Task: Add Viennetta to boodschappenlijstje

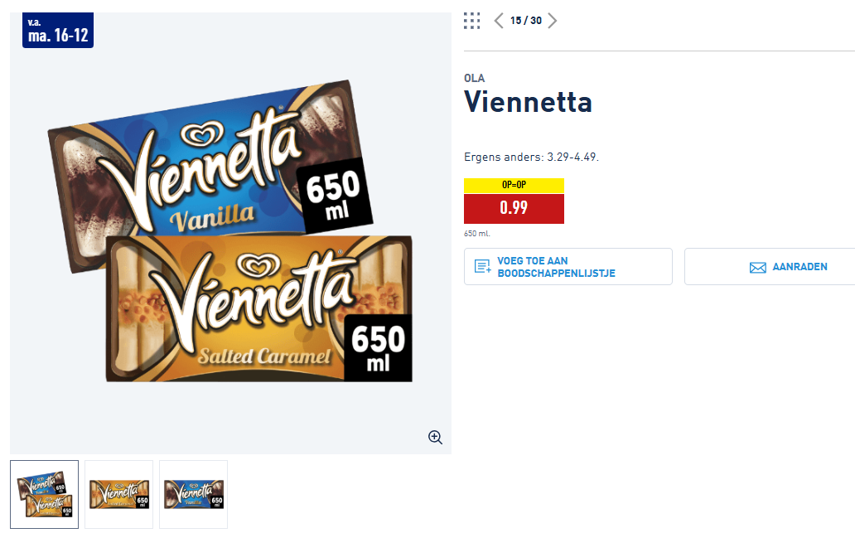Action: 568,267
